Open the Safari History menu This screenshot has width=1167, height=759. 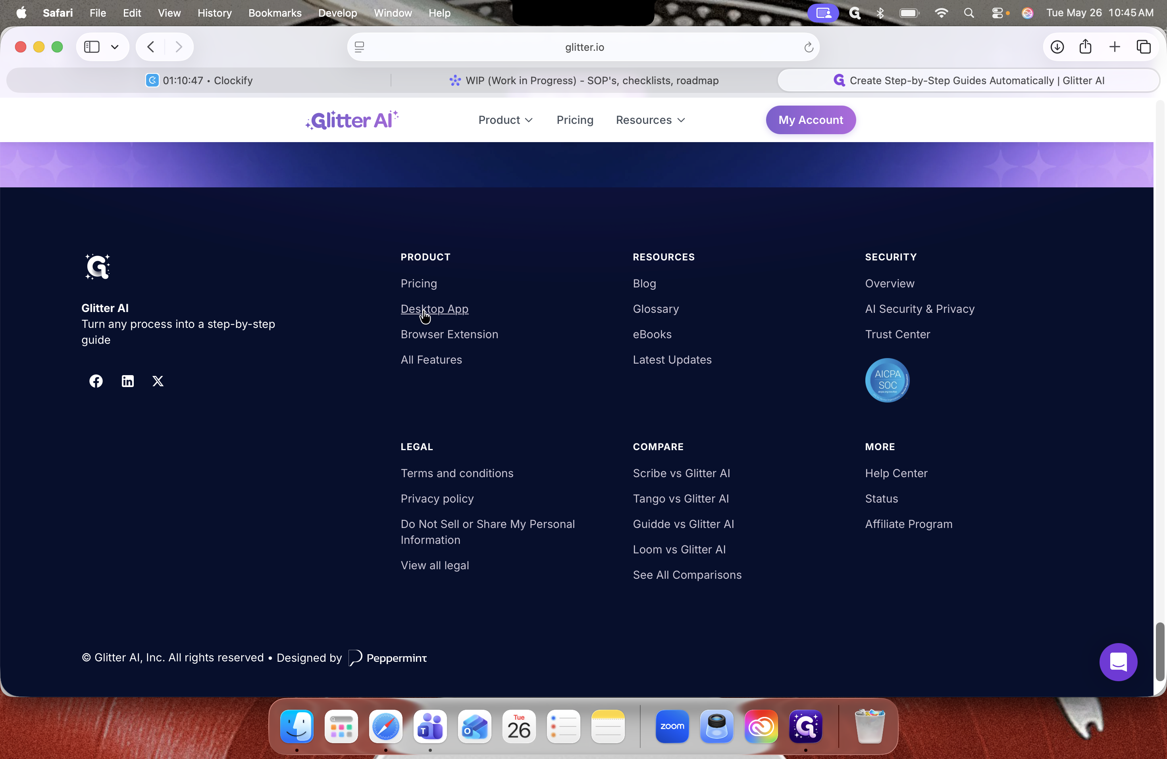[x=214, y=13]
